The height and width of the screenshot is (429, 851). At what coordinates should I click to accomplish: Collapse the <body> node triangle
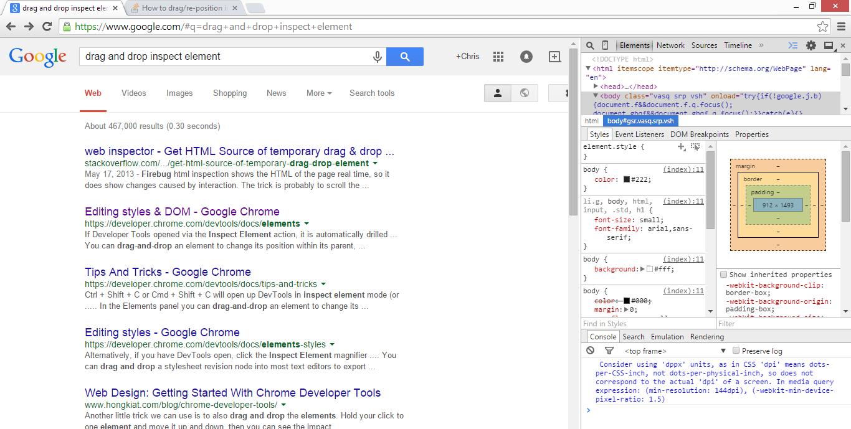(x=596, y=96)
